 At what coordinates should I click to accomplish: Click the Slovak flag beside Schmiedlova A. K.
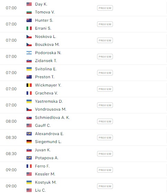29,118
